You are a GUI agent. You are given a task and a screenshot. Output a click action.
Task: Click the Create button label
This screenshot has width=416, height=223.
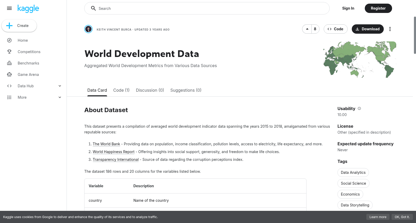[x=23, y=26]
